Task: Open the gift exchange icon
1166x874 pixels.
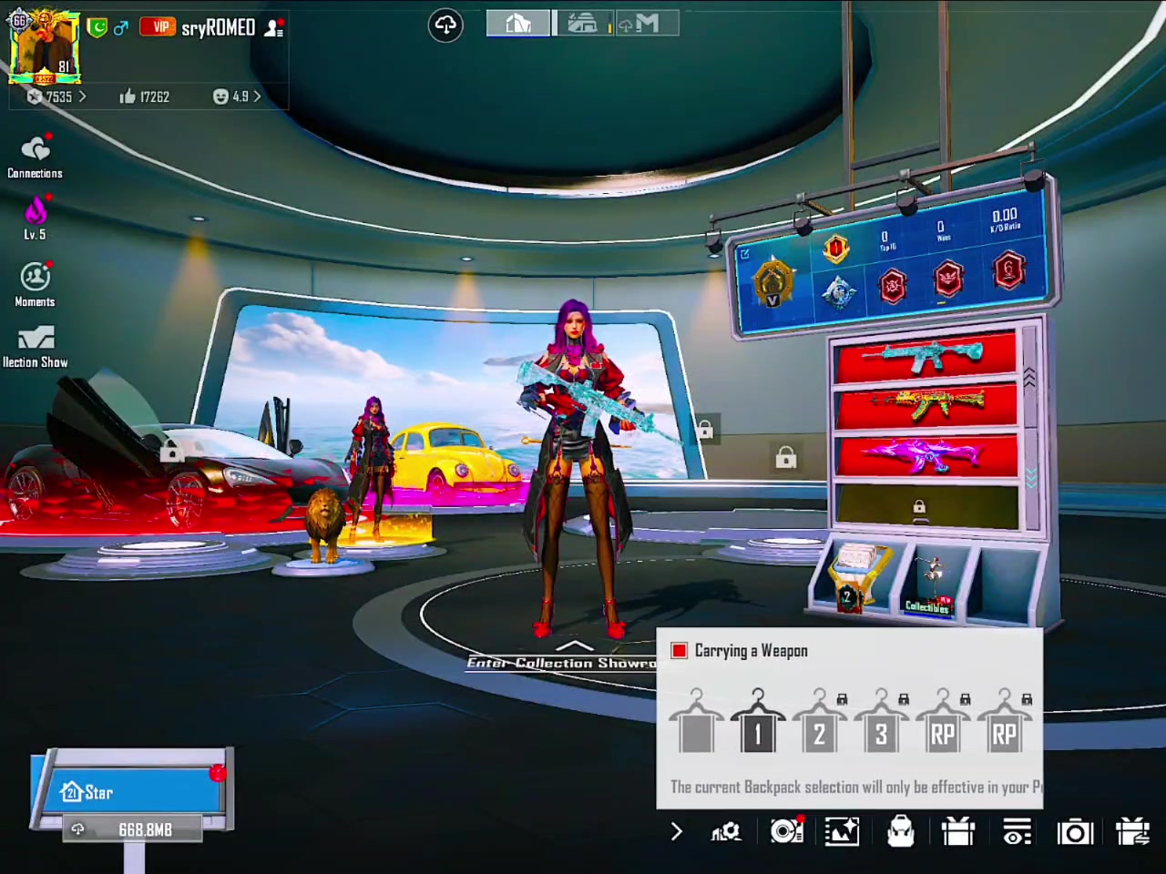Action: pos(1132,831)
